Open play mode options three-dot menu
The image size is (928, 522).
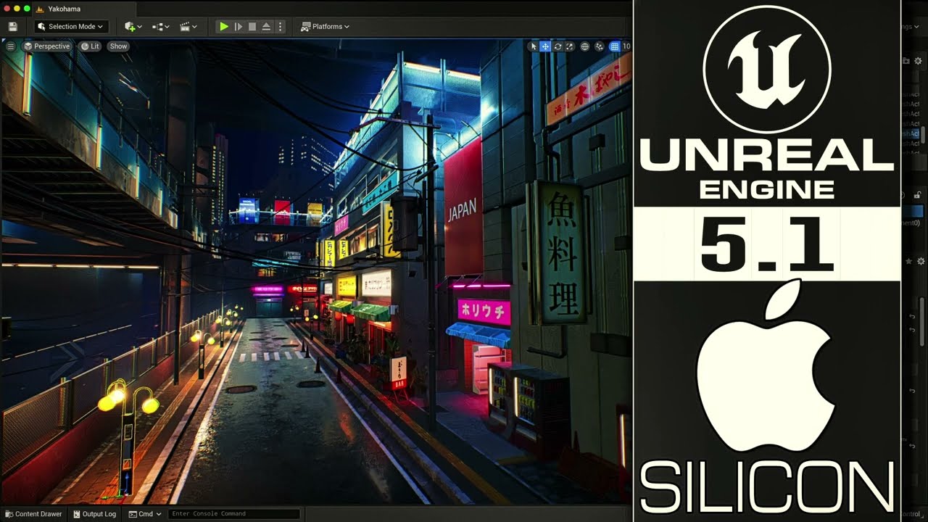(x=281, y=27)
